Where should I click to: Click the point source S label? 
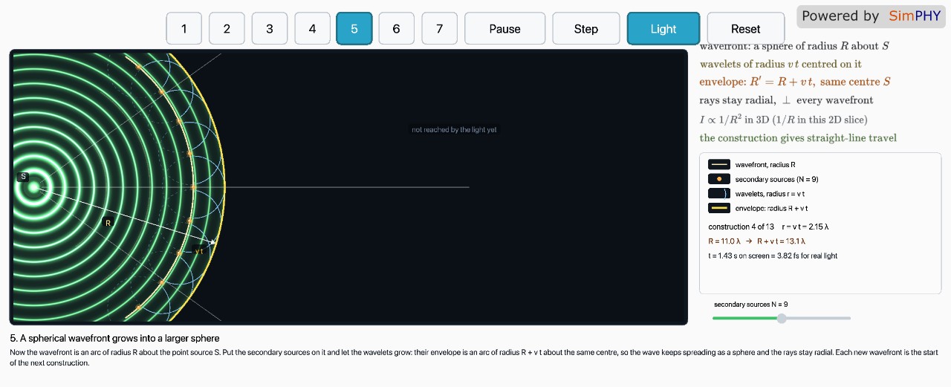(x=23, y=177)
